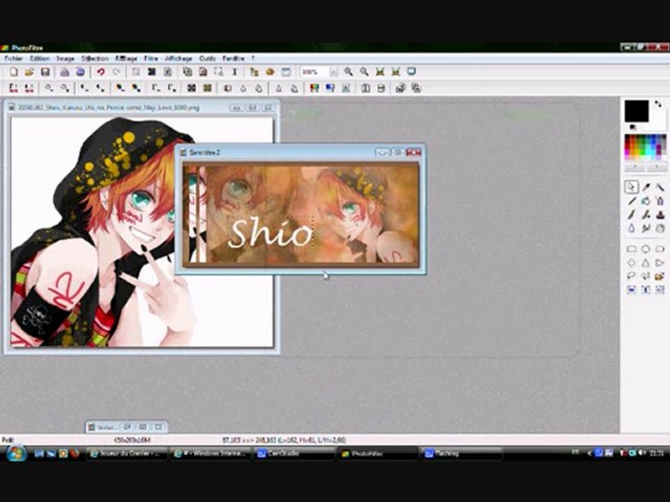Select the Fill bucket tool
Image resolution: width=670 pixels, height=502 pixels.
[x=646, y=201]
